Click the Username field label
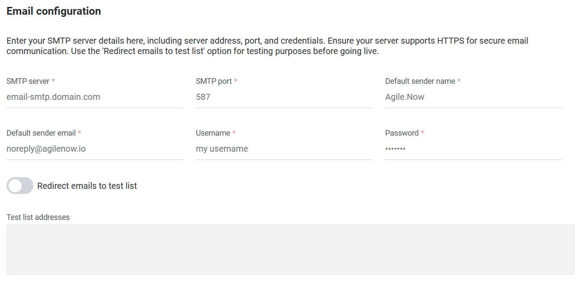Viewport: 586px width, 283px height. (x=212, y=133)
